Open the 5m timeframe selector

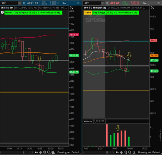pos(64,3)
